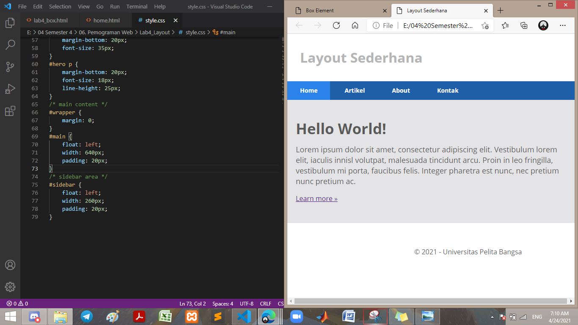Launch XAMPP from the taskbar
This screenshot has width=578, height=325.
pyautogui.click(x=191, y=316)
